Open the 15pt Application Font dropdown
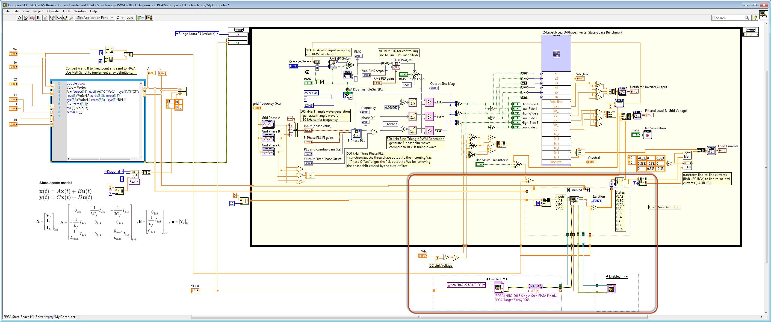This screenshot has height=322, width=771. point(94,18)
